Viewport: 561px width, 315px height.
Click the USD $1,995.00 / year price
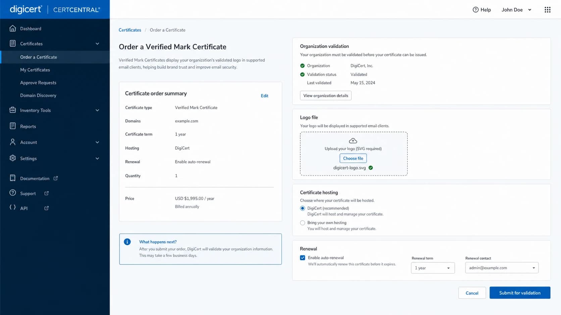(195, 199)
